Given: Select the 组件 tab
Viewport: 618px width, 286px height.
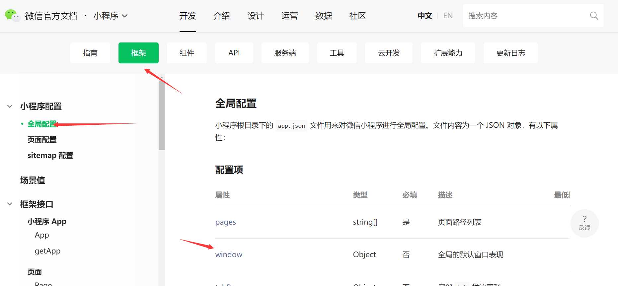Looking at the screenshot, I should [x=187, y=53].
